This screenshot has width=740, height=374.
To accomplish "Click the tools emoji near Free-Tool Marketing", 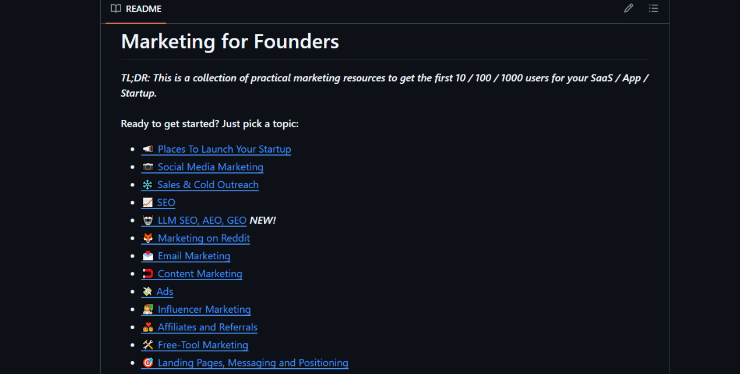I will (x=147, y=344).
